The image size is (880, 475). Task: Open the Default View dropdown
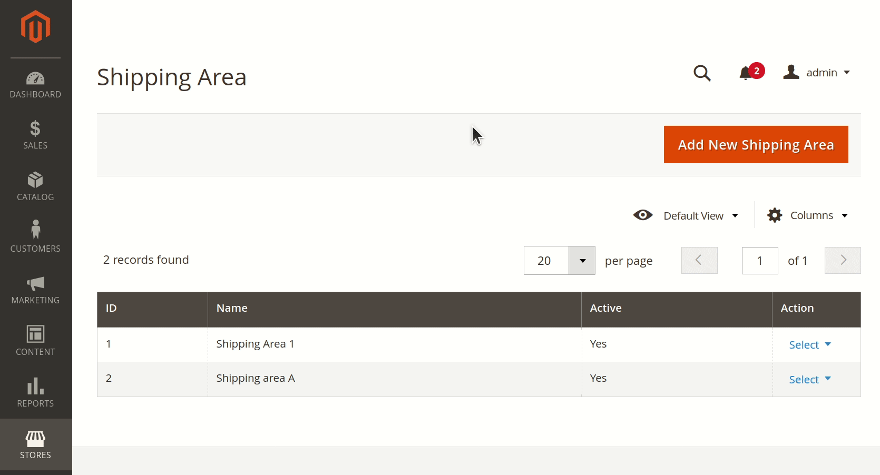686,215
